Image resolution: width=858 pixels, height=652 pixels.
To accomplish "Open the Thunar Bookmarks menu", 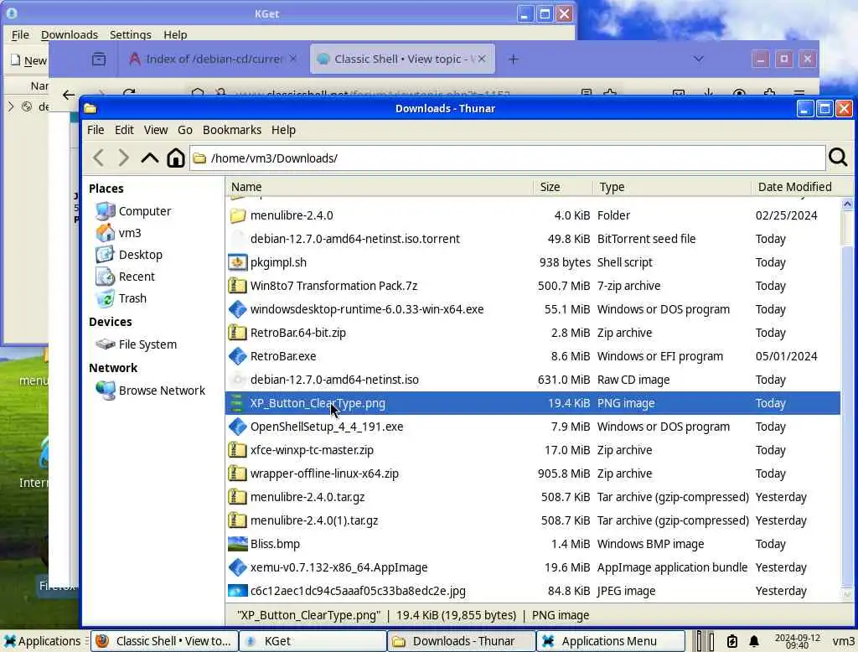I will click(x=232, y=130).
